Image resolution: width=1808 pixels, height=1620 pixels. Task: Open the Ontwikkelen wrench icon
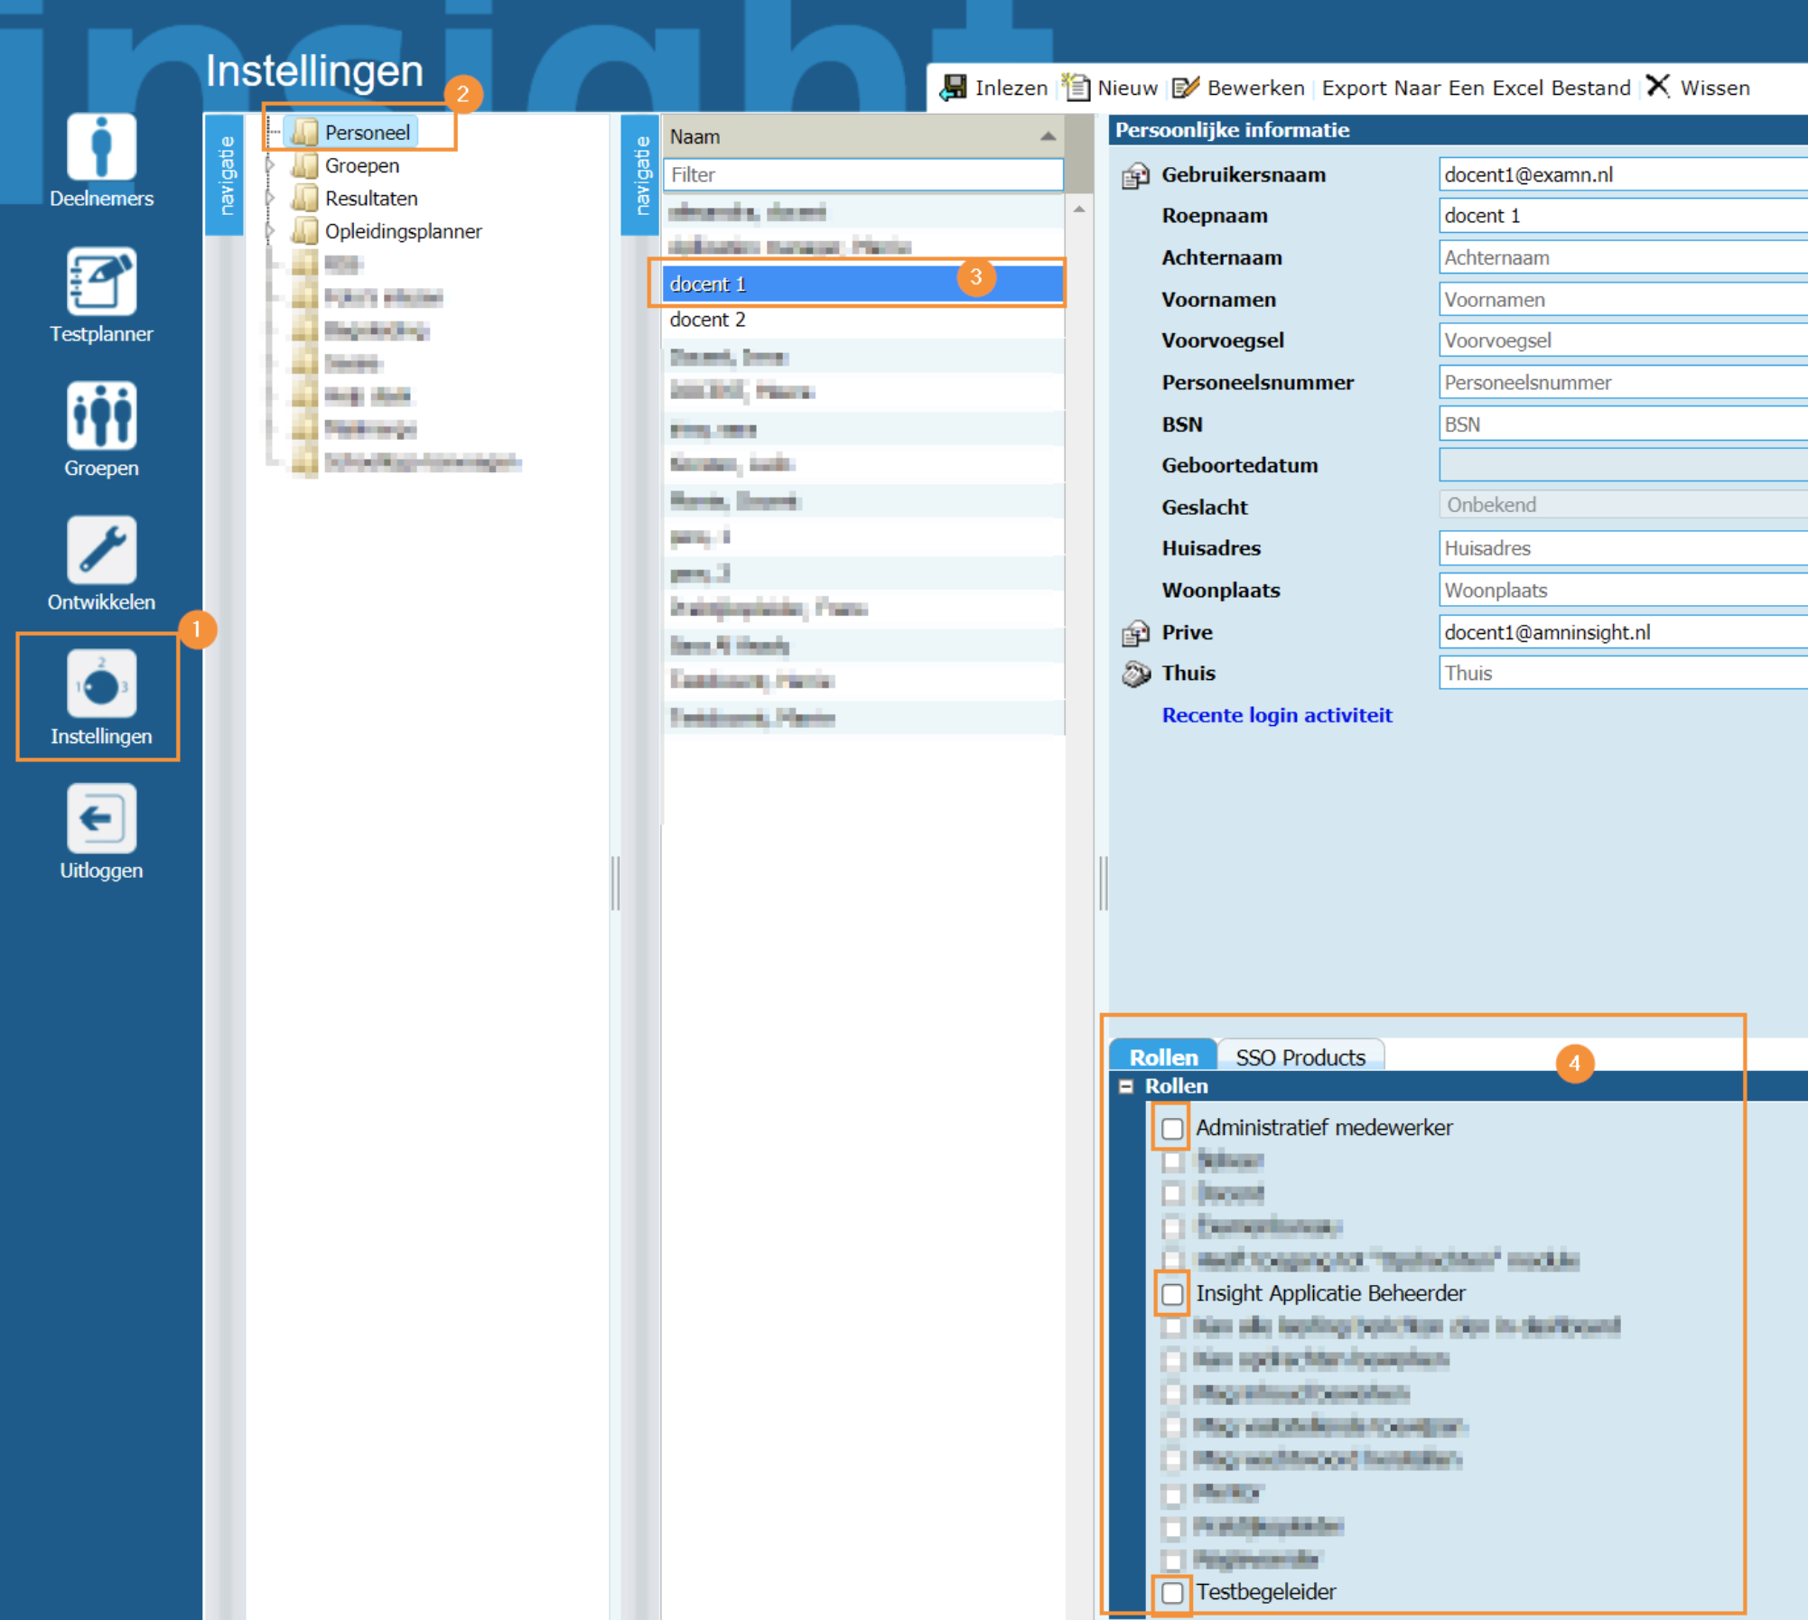(x=101, y=550)
